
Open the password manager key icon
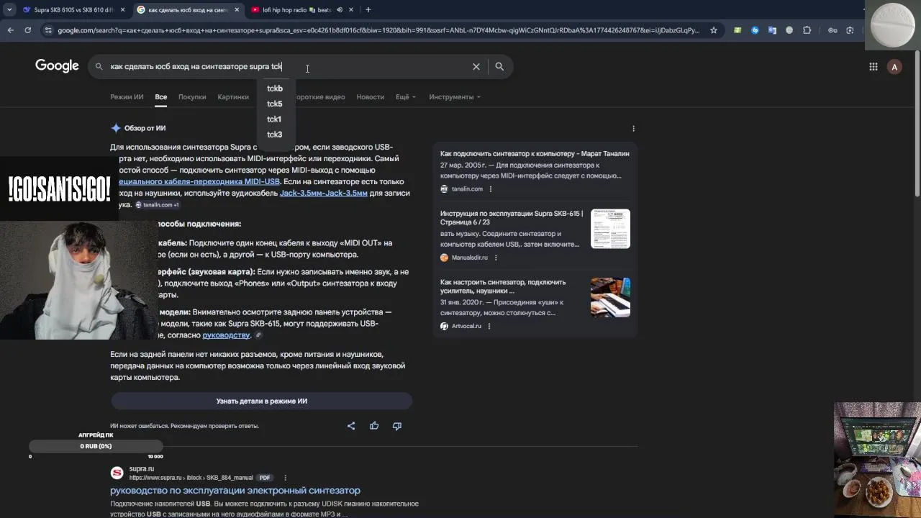click(x=832, y=30)
